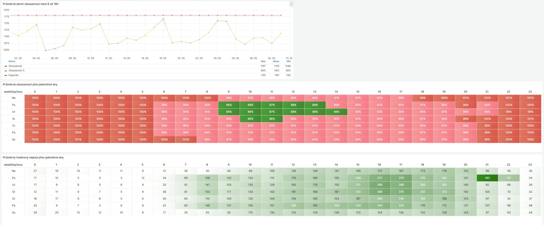Sort the legend by the Mean column

click(x=276, y=61)
